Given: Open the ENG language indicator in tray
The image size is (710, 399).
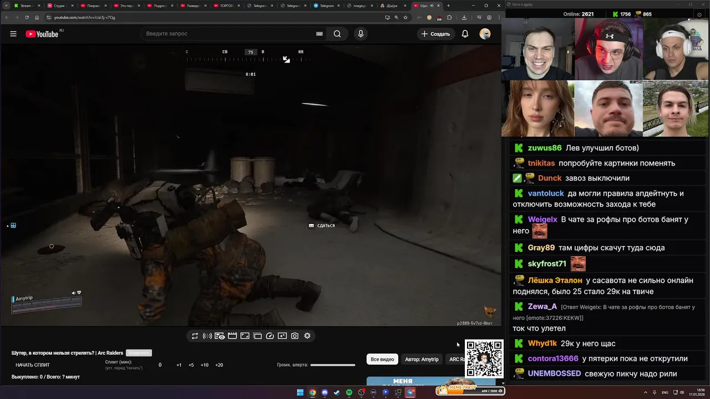Looking at the screenshot, I should pyautogui.click(x=665, y=392).
